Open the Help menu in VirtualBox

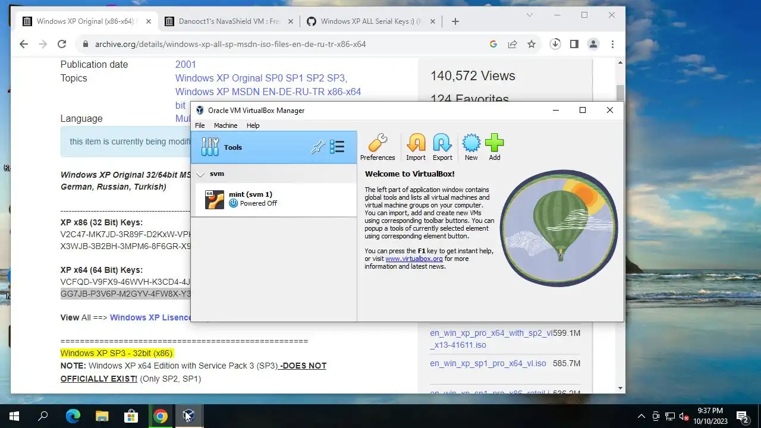253,125
